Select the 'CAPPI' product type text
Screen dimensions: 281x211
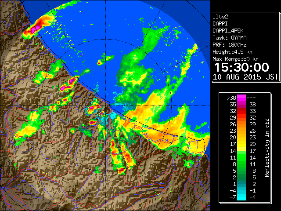[x=220, y=24]
